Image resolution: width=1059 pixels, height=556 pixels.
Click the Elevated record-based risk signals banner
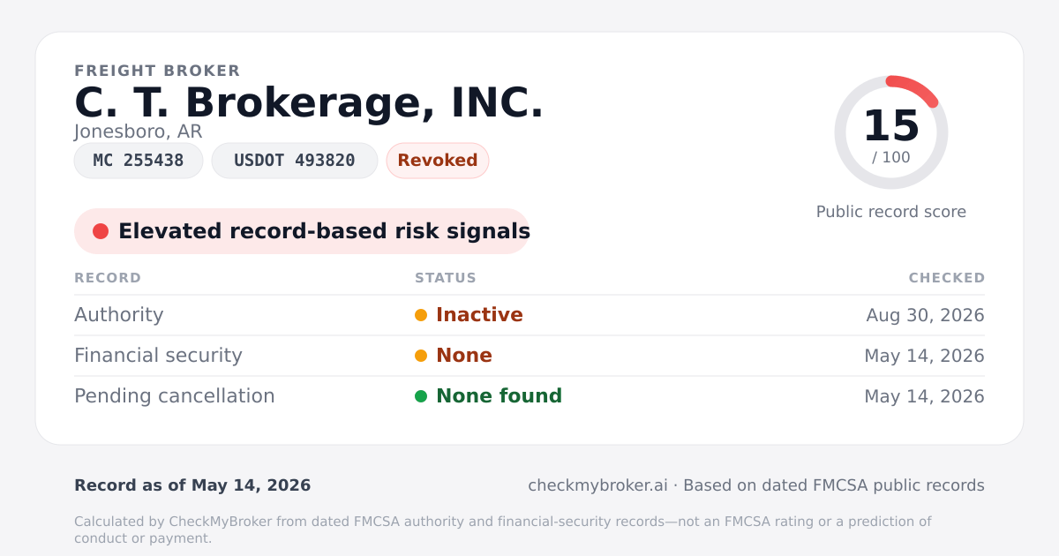coord(302,231)
